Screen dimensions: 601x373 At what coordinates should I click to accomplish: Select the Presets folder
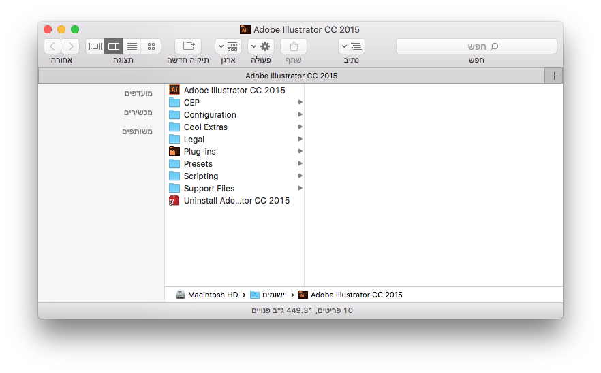click(234, 163)
